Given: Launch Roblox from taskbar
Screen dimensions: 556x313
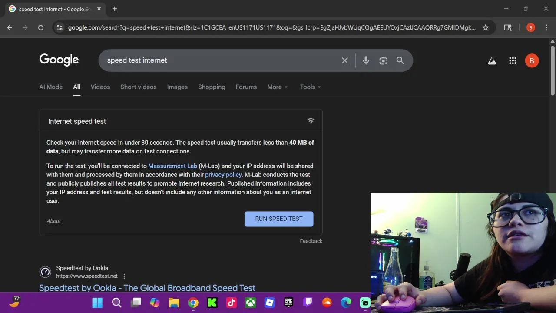Looking at the screenshot, I should point(269,303).
